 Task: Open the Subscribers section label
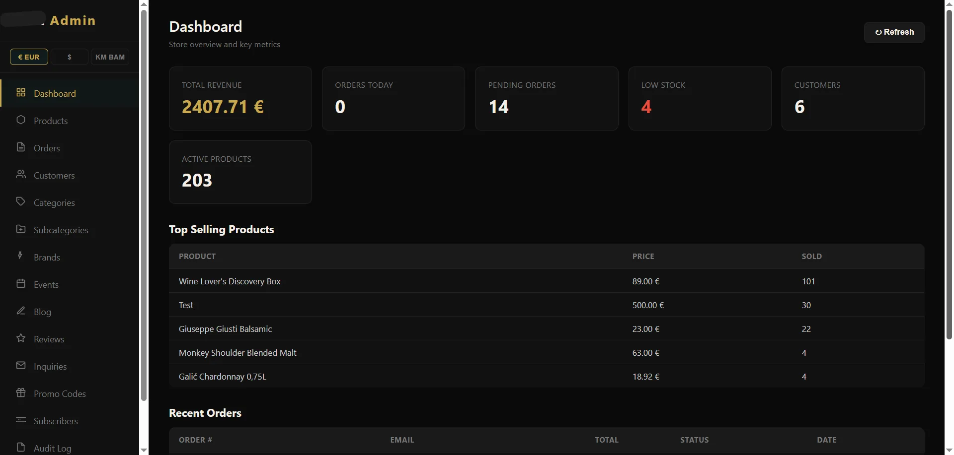(x=56, y=421)
